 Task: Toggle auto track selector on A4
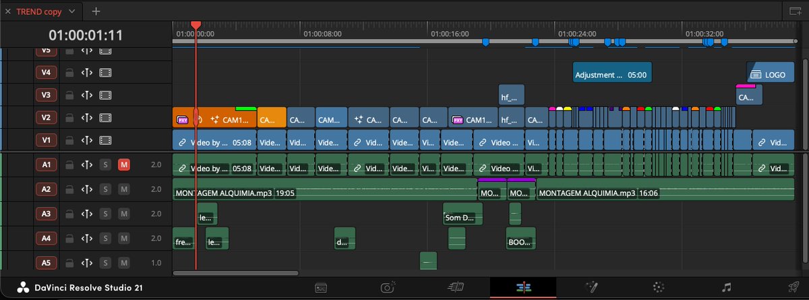(87, 238)
